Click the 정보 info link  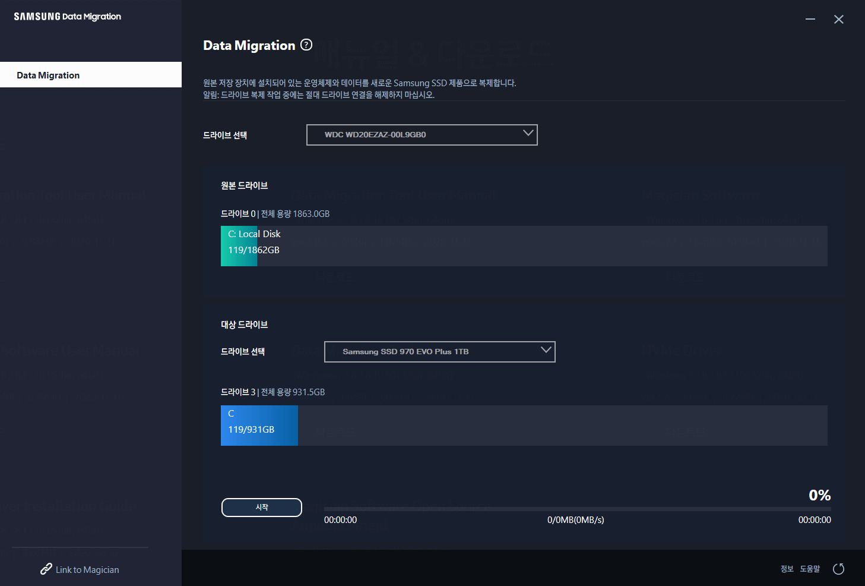[x=787, y=569]
